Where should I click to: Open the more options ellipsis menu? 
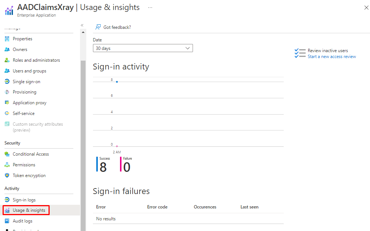[150, 7]
